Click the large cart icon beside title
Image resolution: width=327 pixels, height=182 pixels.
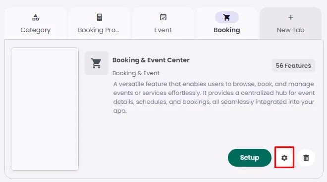click(x=96, y=63)
